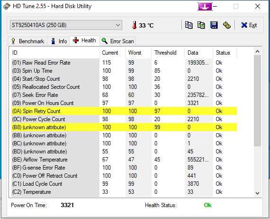Select the (C0) Power Off Retract Count row
Screen dimensions: 270x219
click(124, 176)
